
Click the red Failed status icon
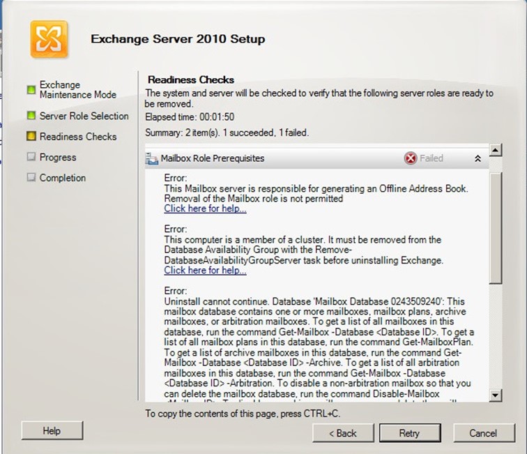(411, 158)
